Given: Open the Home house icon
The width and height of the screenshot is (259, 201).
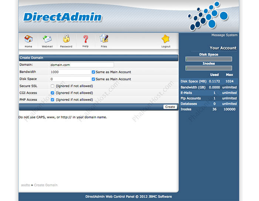Looking at the screenshot, I should tap(28, 39).
